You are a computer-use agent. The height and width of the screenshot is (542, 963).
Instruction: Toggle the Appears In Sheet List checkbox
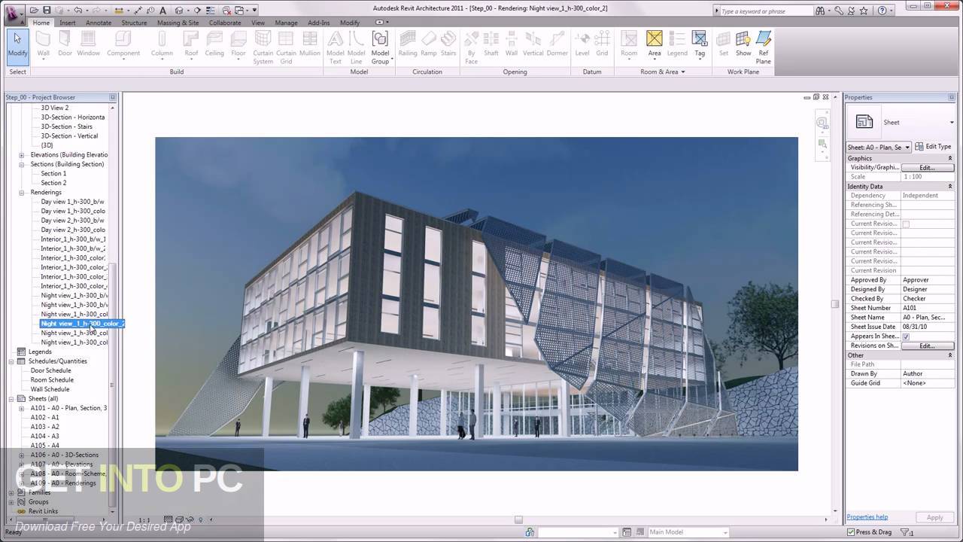click(906, 336)
